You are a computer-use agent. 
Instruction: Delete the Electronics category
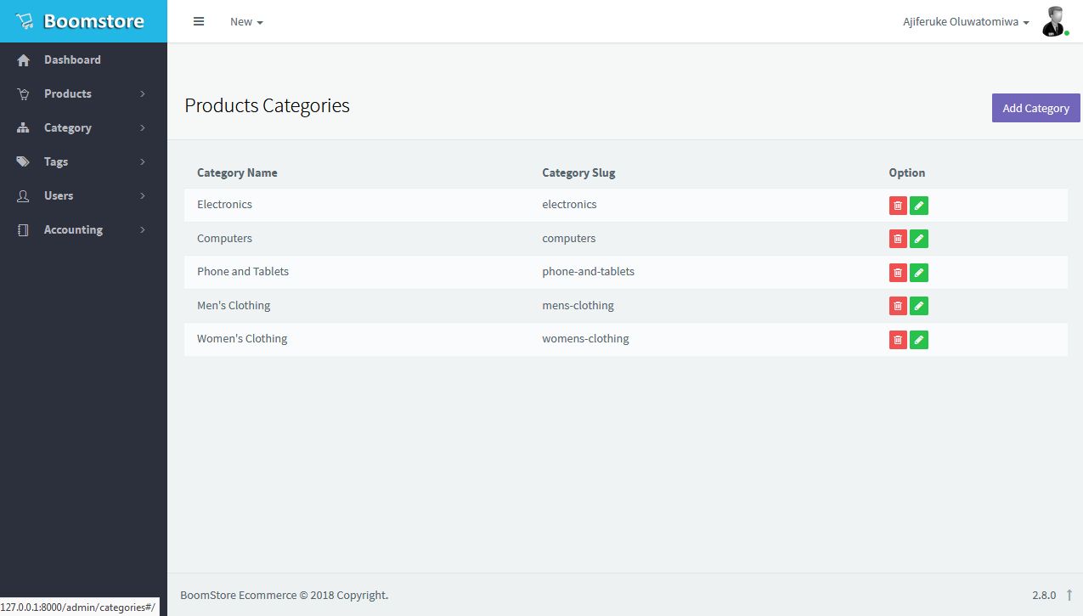[x=898, y=206]
